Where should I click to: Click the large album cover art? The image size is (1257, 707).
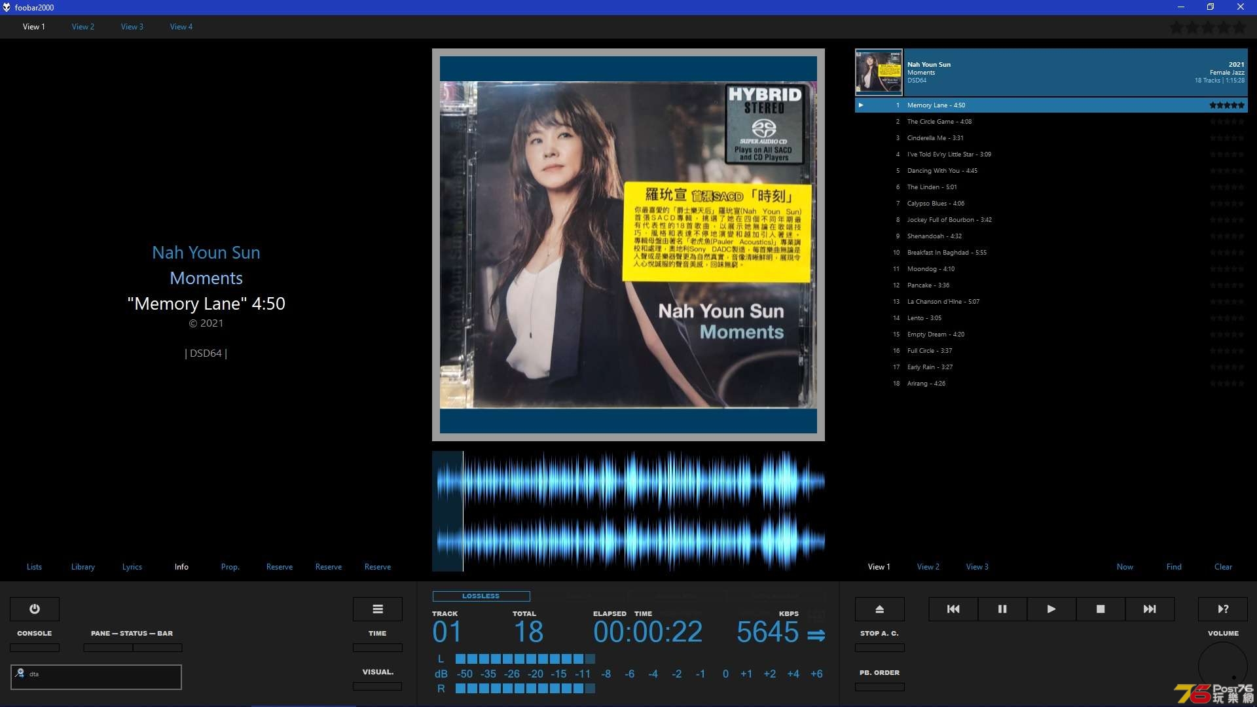(628, 245)
